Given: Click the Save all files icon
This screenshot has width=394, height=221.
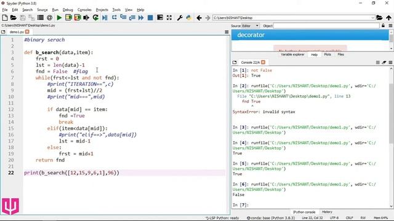Looking at the screenshot, I should 31,18.
